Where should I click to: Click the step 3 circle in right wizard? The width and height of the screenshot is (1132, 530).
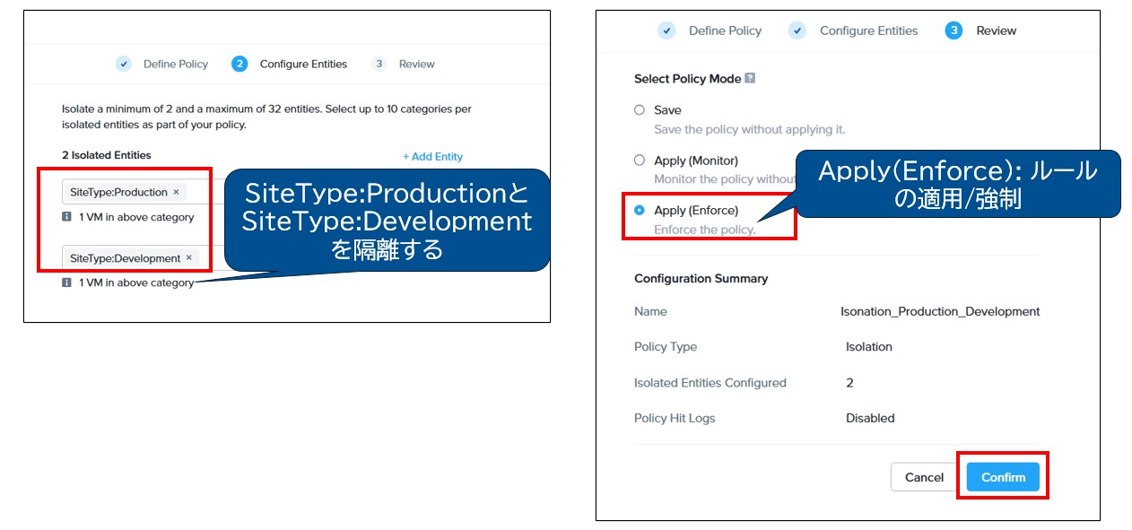(x=953, y=30)
